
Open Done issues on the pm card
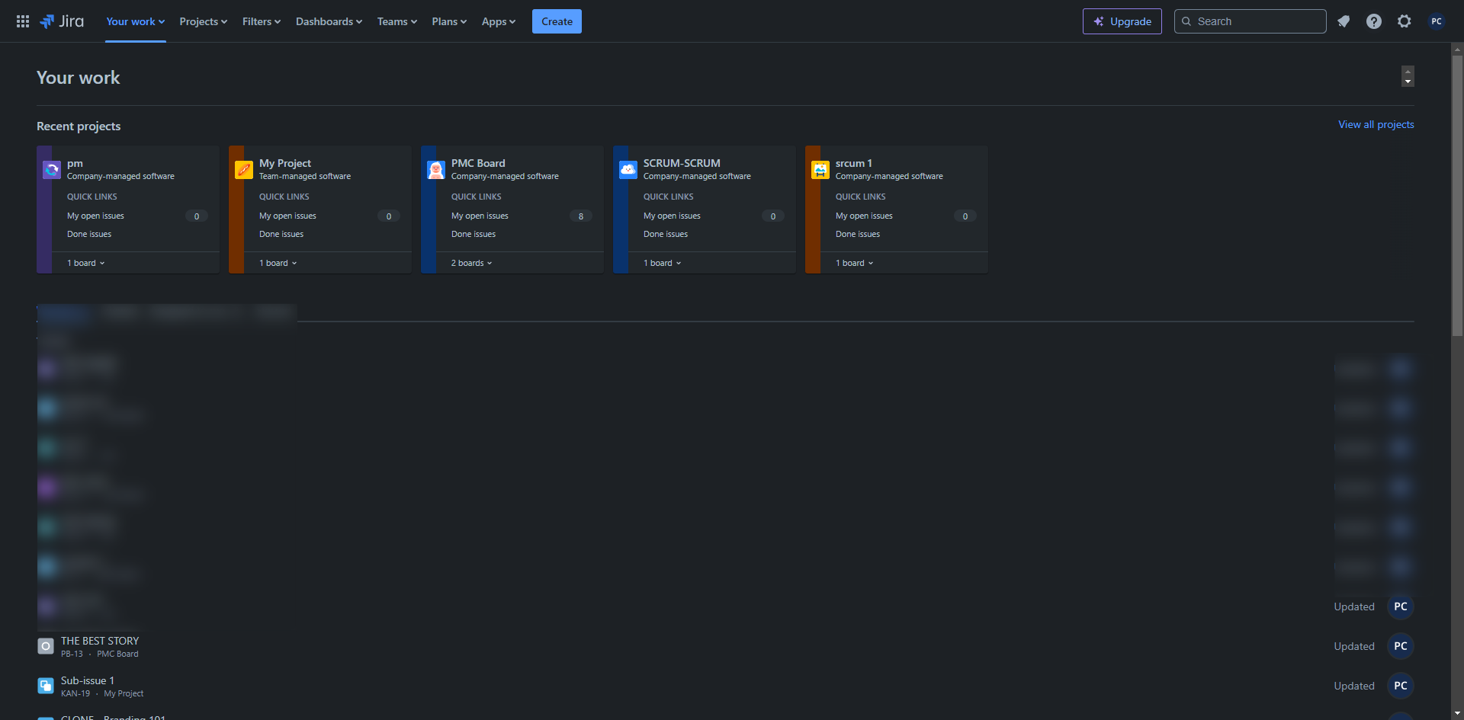click(x=89, y=234)
